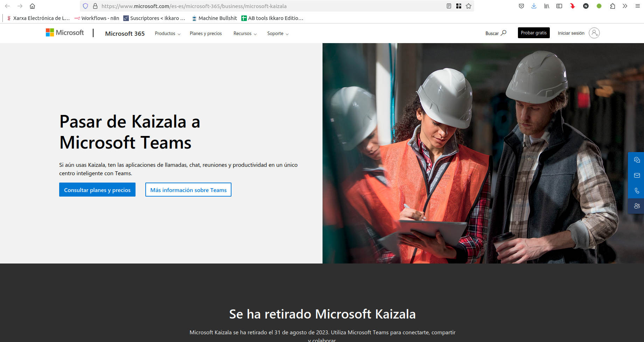The width and height of the screenshot is (644, 342).
Task: Open the browser hamburger menu
Action: (x=637, y=6)
